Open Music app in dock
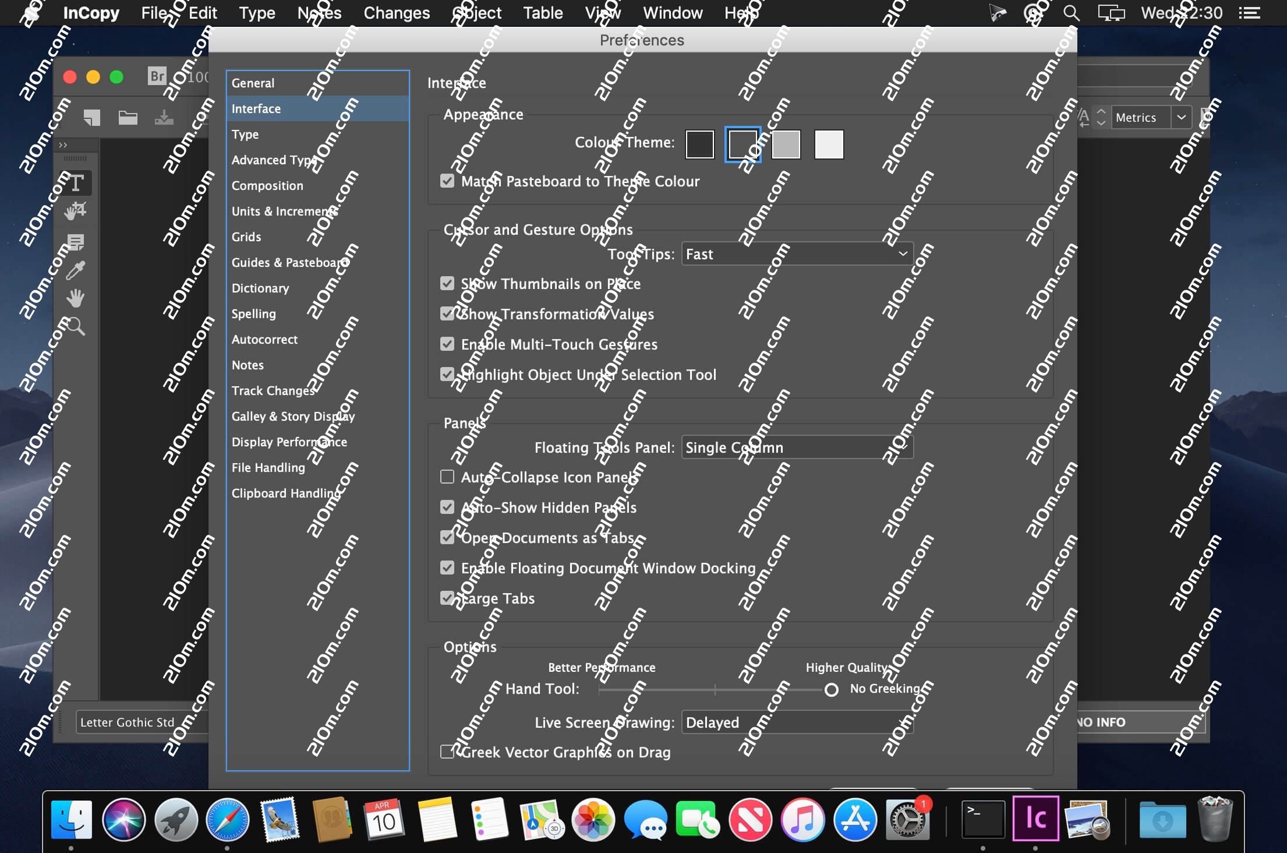1287x853 pixels. coord(802,820)
